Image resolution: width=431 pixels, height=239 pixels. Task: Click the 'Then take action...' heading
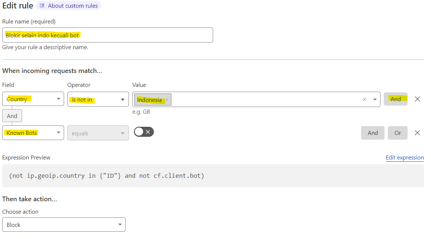tap(29, 199)
